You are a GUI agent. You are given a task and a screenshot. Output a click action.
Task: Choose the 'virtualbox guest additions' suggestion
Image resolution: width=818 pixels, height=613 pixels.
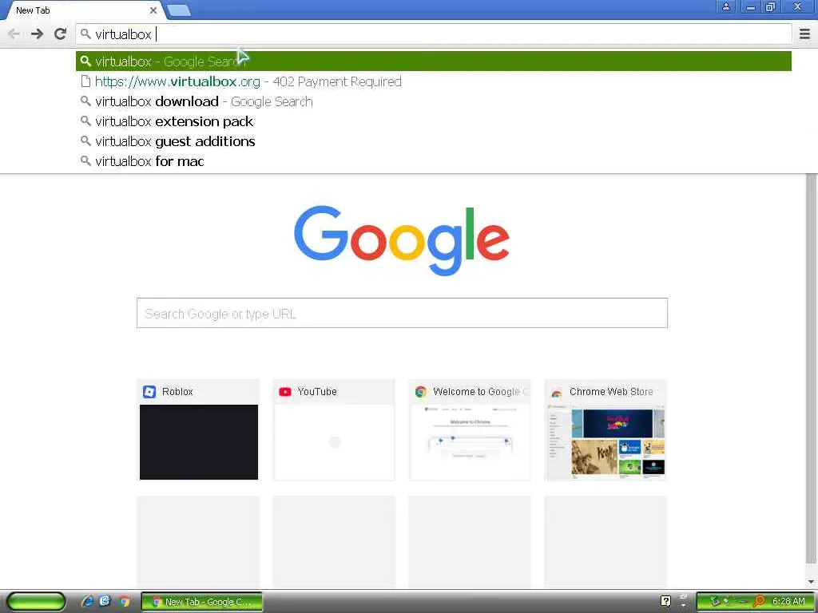(x=434, y=141)
